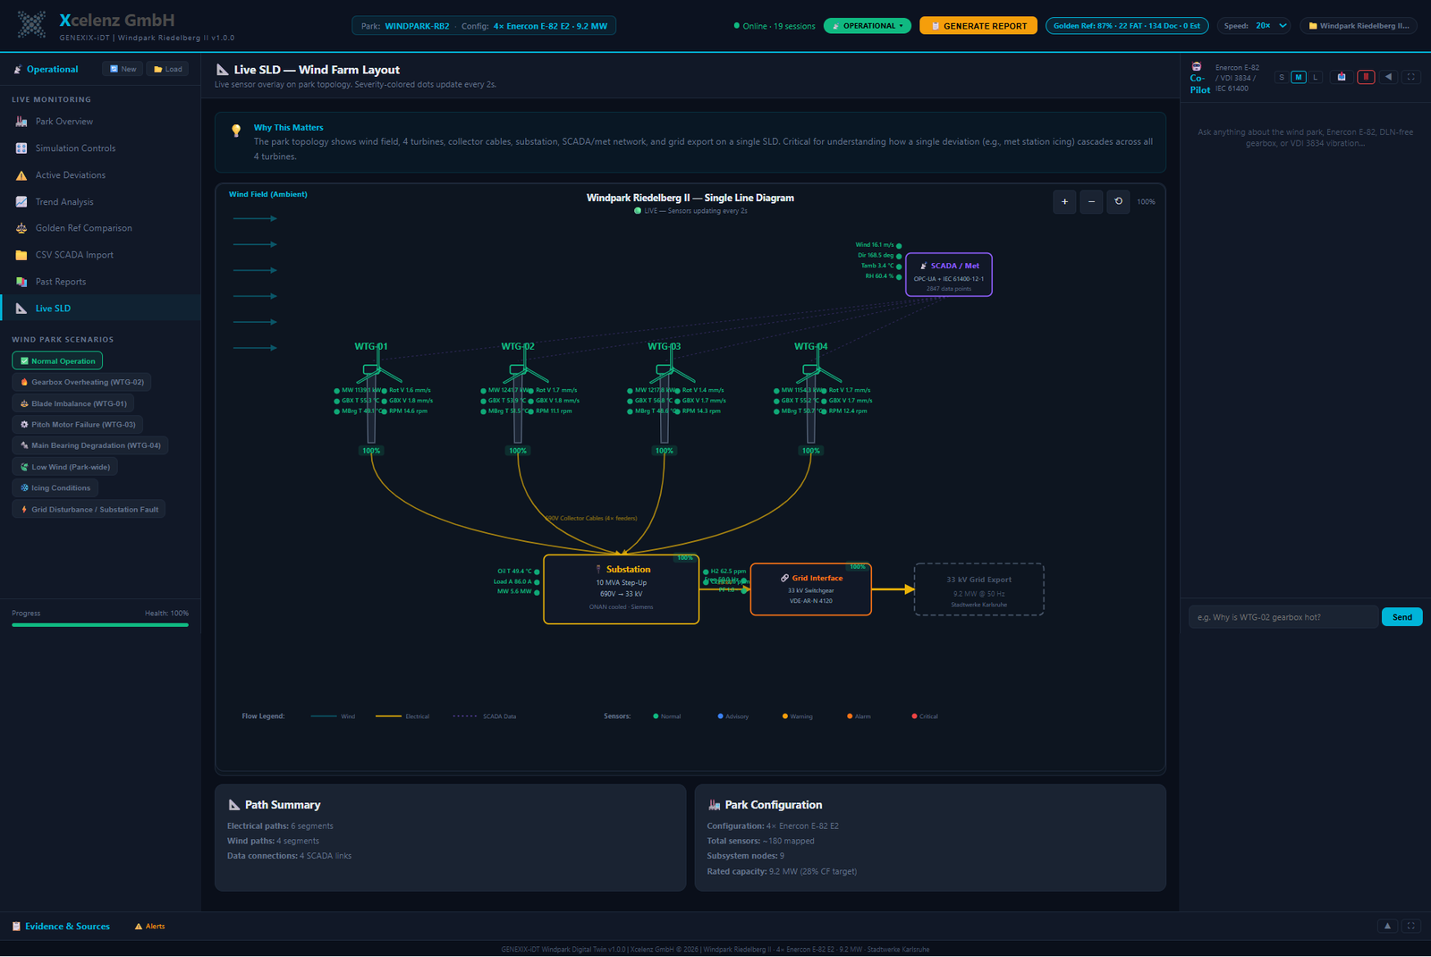Open the Windpark Riedelberg II project selector
The height and width of the screenshot is (957, 1431).
(x=1359, y=26)
